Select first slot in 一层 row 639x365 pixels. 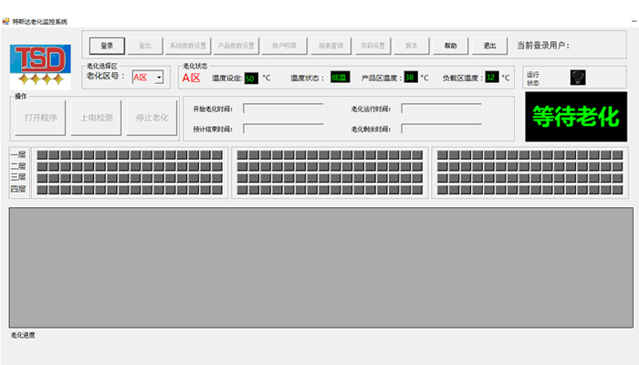pyautogui.click(x=42, y=155)
